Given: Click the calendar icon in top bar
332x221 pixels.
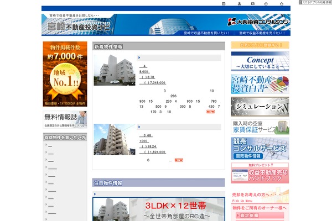Looking at the screenshot, I should coord(224,4).
